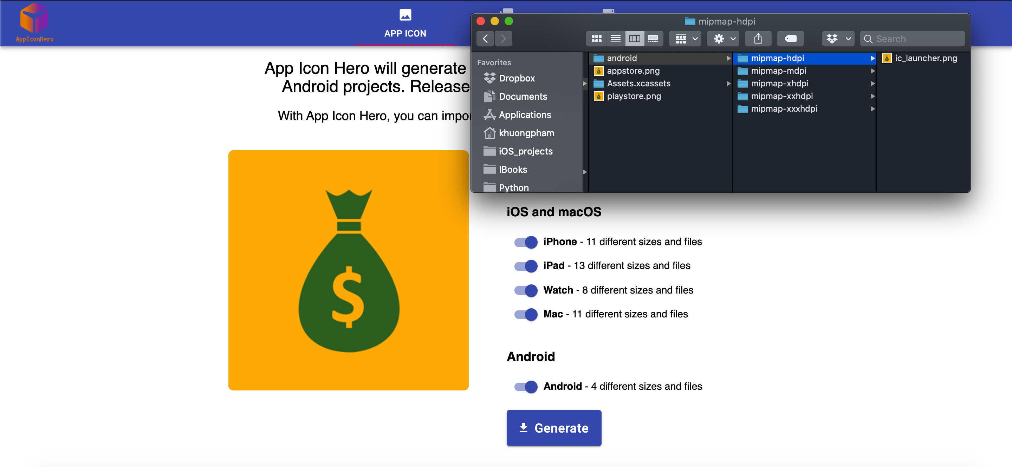Disable the iPad icon sizes toggle
The height and width of the screenshot is (467, 1012).
pyautogui.click(x=525, y=266)
